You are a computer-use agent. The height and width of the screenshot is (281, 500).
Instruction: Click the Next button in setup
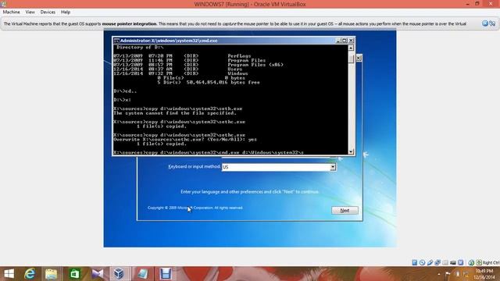(x=345, y=210)
